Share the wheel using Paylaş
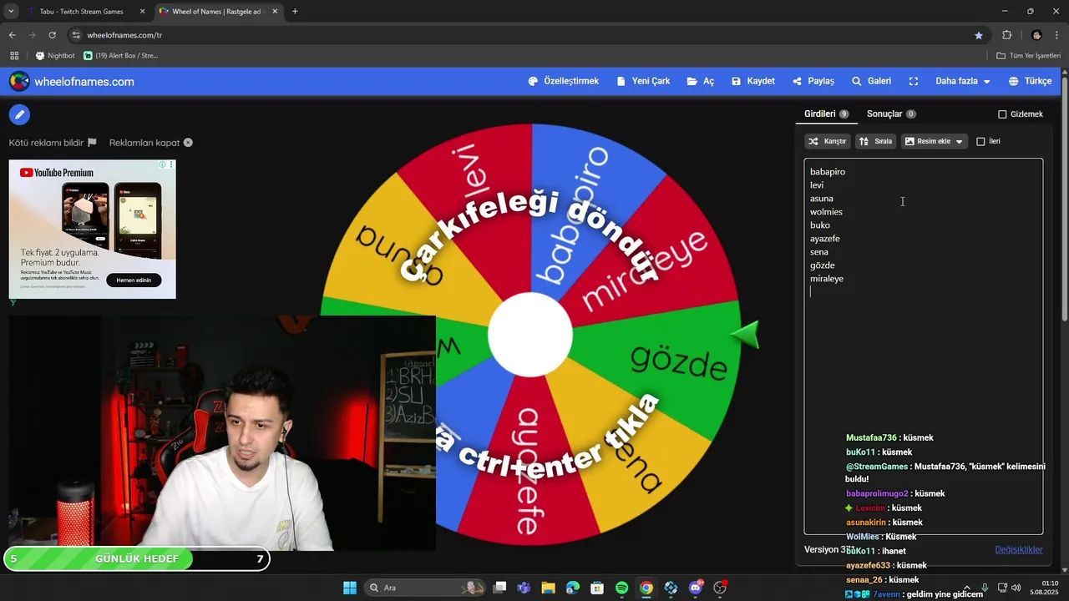This screenshot has width=1069, height=601. pos(813,81)
